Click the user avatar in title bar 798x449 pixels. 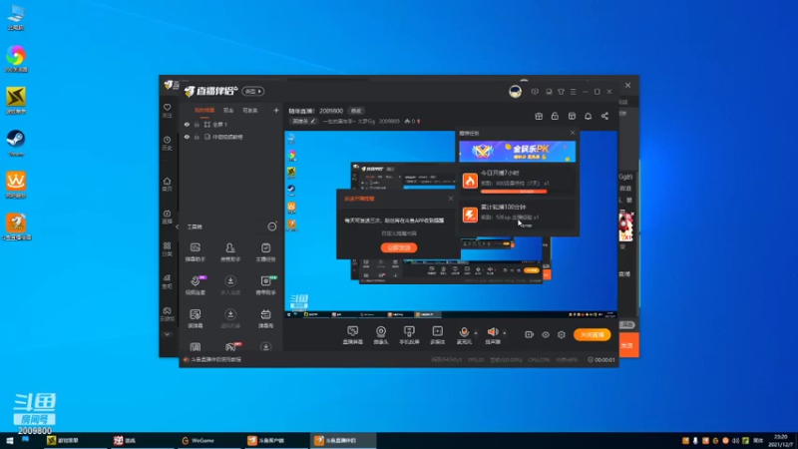pos(515,92)
